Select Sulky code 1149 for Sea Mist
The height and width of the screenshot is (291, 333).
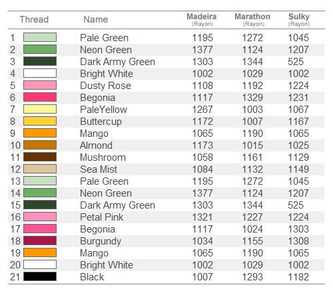click(298, 169)
